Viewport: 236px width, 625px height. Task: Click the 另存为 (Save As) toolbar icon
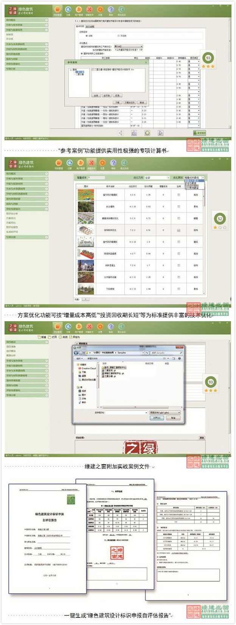click(70, 337)
